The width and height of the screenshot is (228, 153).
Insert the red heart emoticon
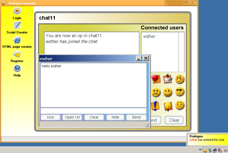tap(156, 79)
